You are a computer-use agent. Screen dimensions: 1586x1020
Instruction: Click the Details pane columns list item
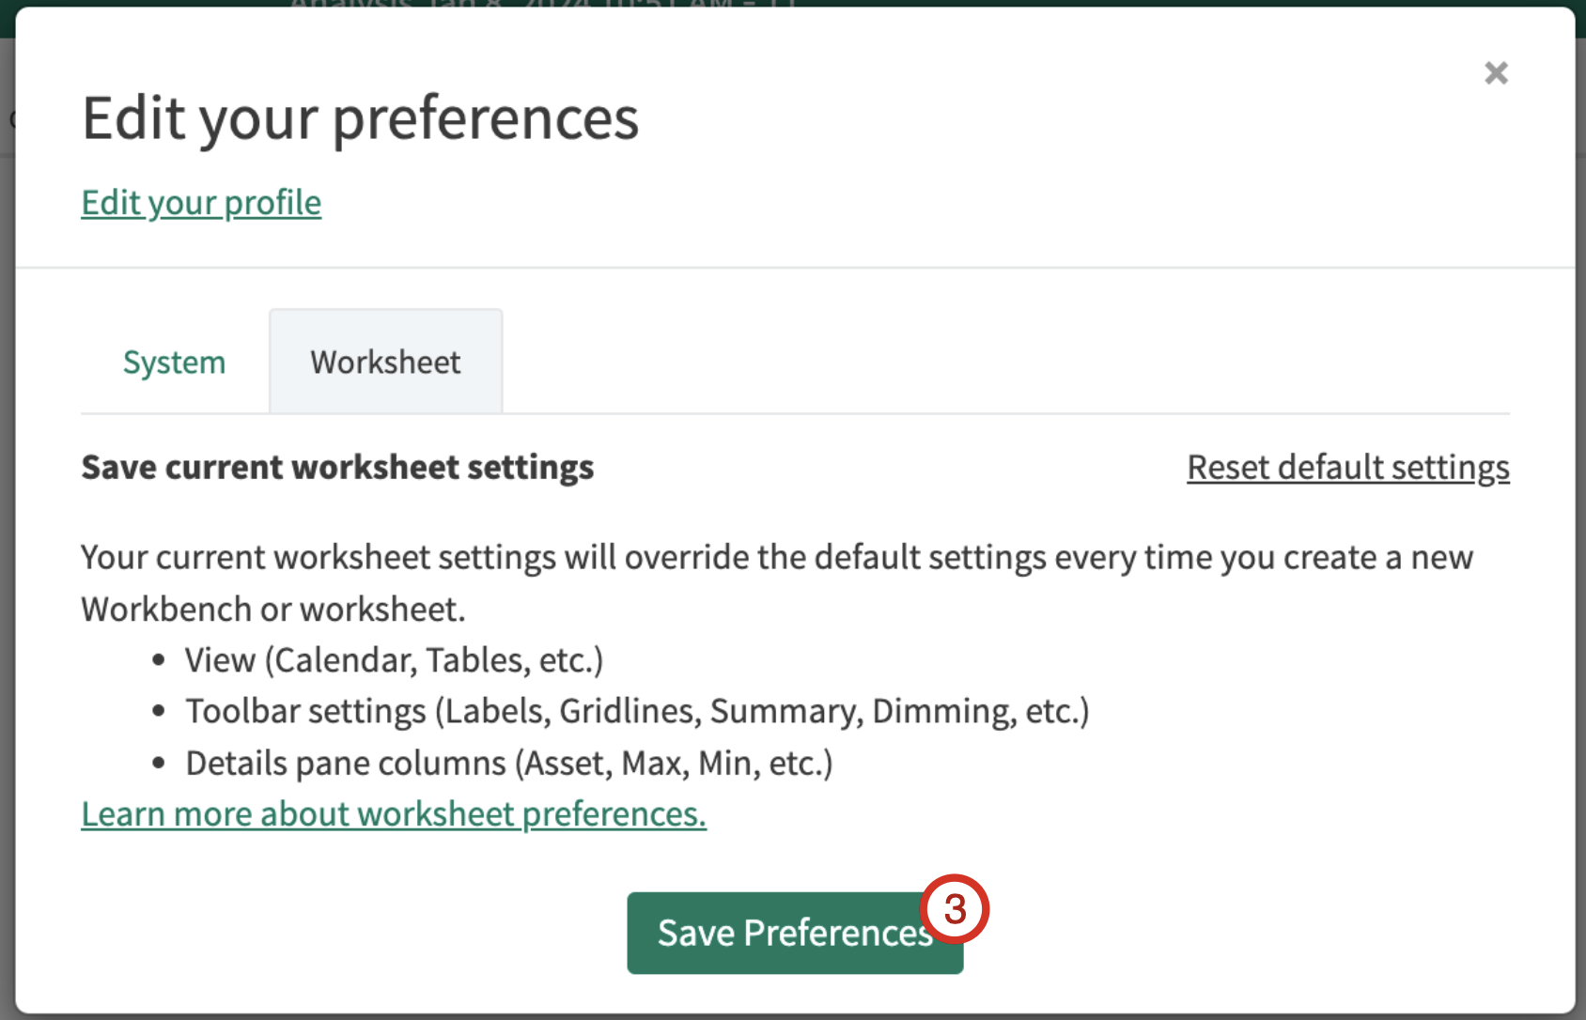(x=508, y=764)
